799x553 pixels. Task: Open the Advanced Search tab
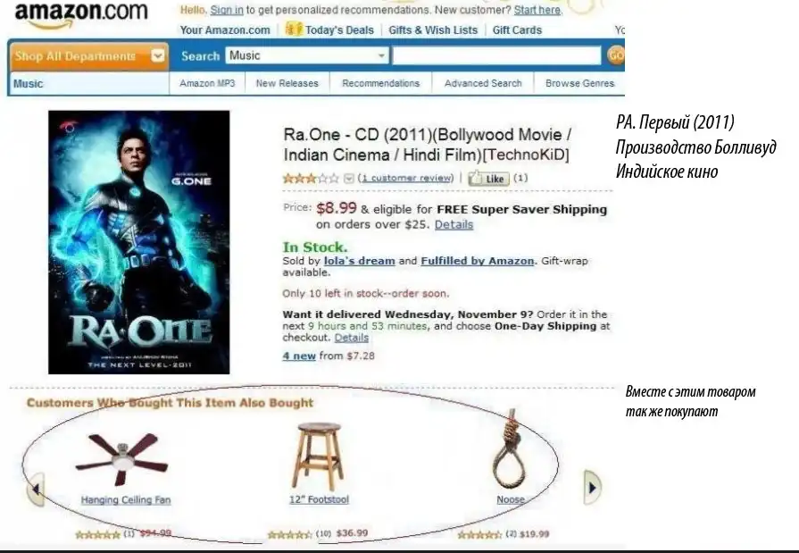click(483, 83)
